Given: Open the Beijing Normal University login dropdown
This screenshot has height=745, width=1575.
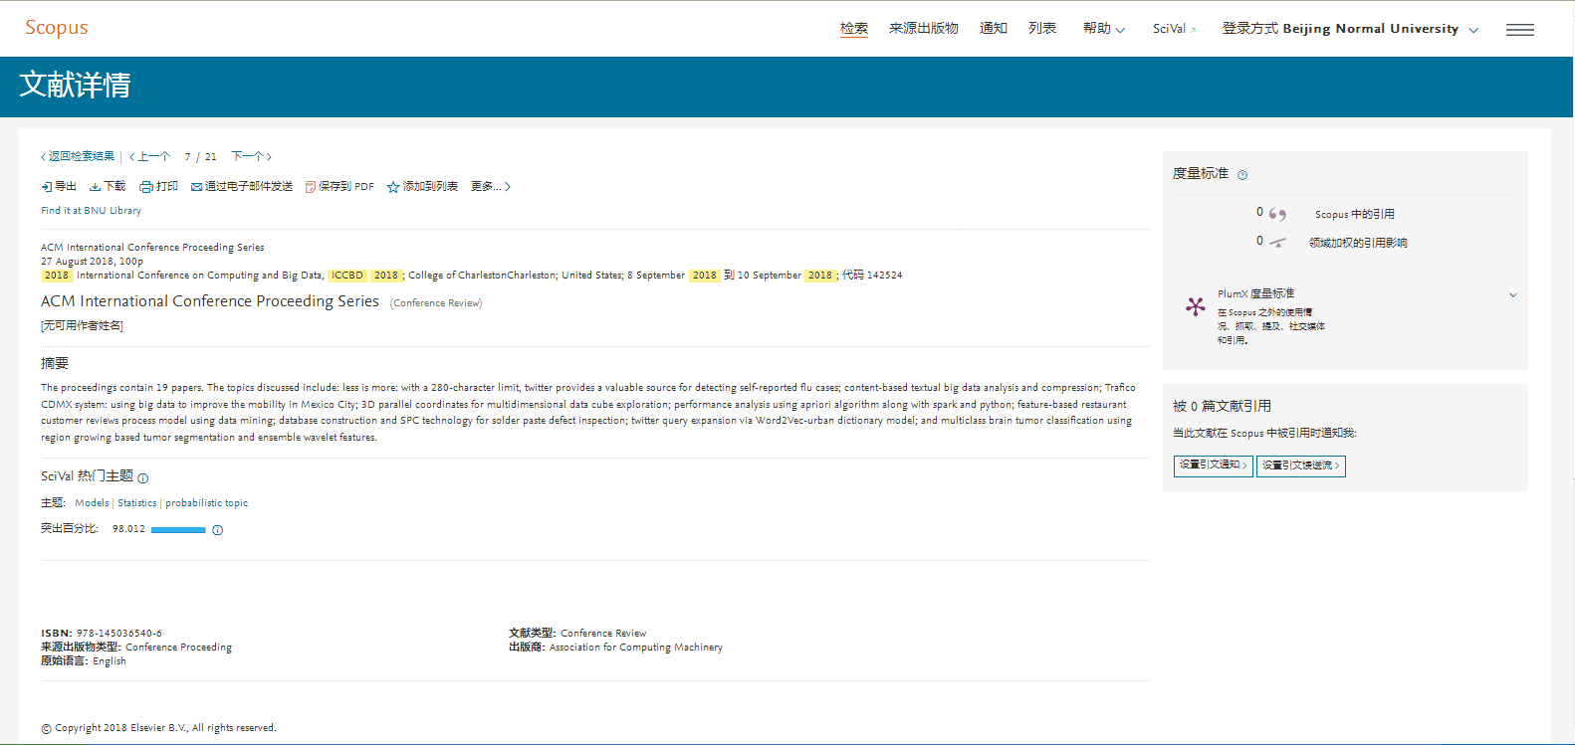Looking at the screenshot, I should pos(1350,29).
